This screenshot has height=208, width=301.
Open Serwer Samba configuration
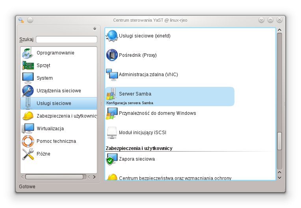(135, 94)
